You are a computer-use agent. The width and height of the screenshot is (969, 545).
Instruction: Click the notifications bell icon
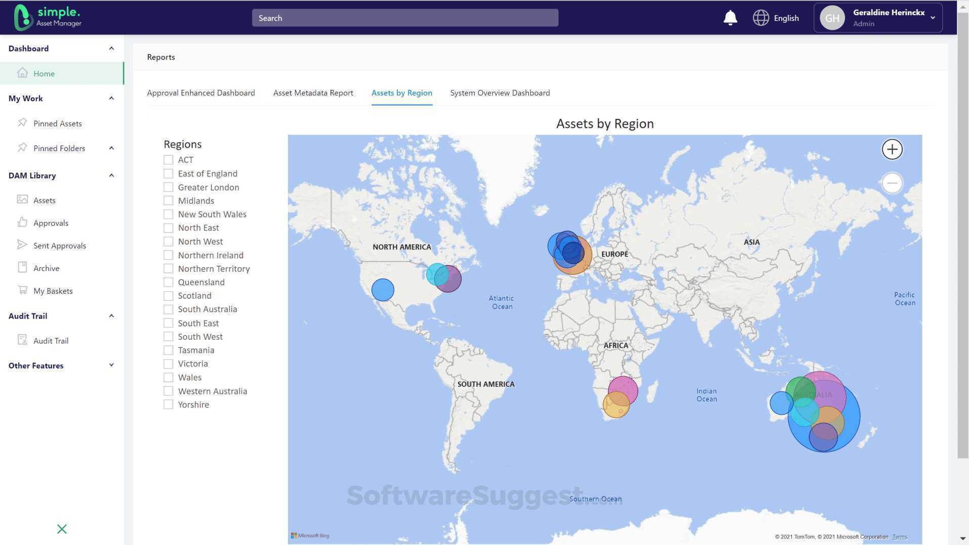[x=730, y=17]
